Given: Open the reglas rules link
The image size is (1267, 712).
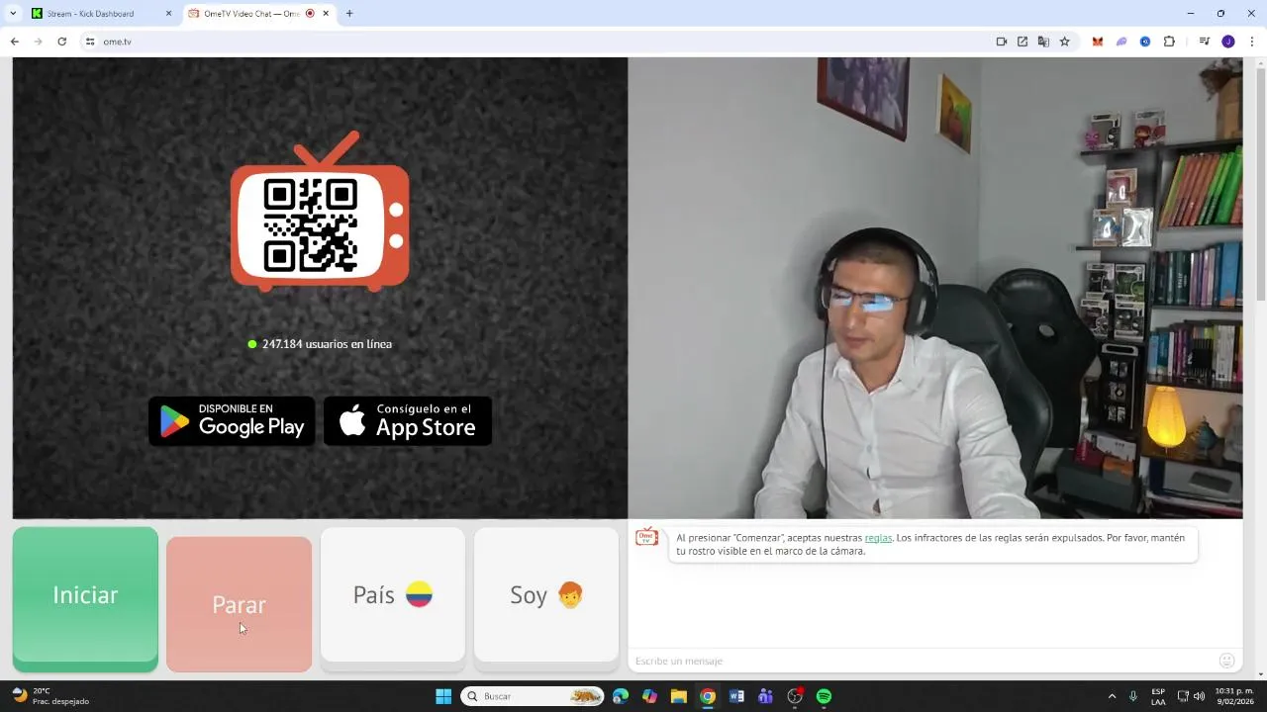Looking at the screenshot, I should point(878,538).
